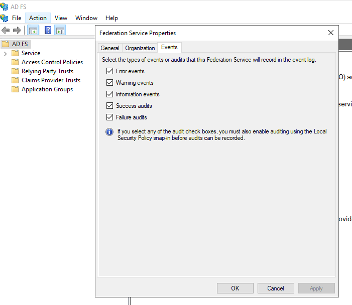Open the View menu
This screenshot has width=352, height=305.
click(61, 18)
